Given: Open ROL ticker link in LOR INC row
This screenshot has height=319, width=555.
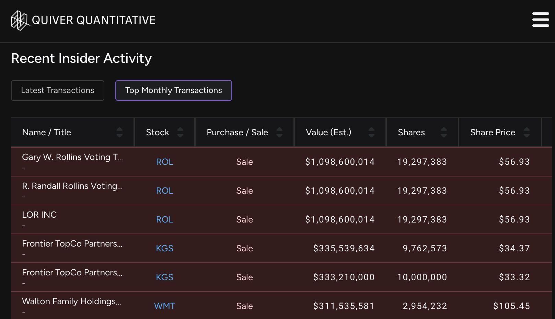Looking at the screenshot, I should coord(164,220).
